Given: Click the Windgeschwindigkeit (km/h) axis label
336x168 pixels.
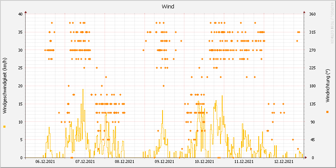Looking at the screenshot, I should pos(5,86).
